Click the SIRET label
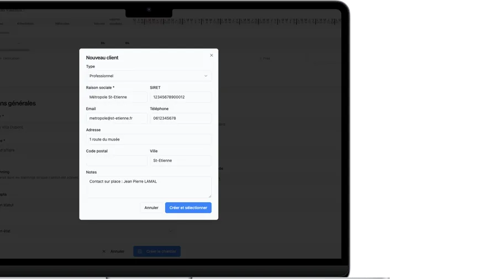Image resolution: width=497 pixels, height=279 pixels. point(155,88)
